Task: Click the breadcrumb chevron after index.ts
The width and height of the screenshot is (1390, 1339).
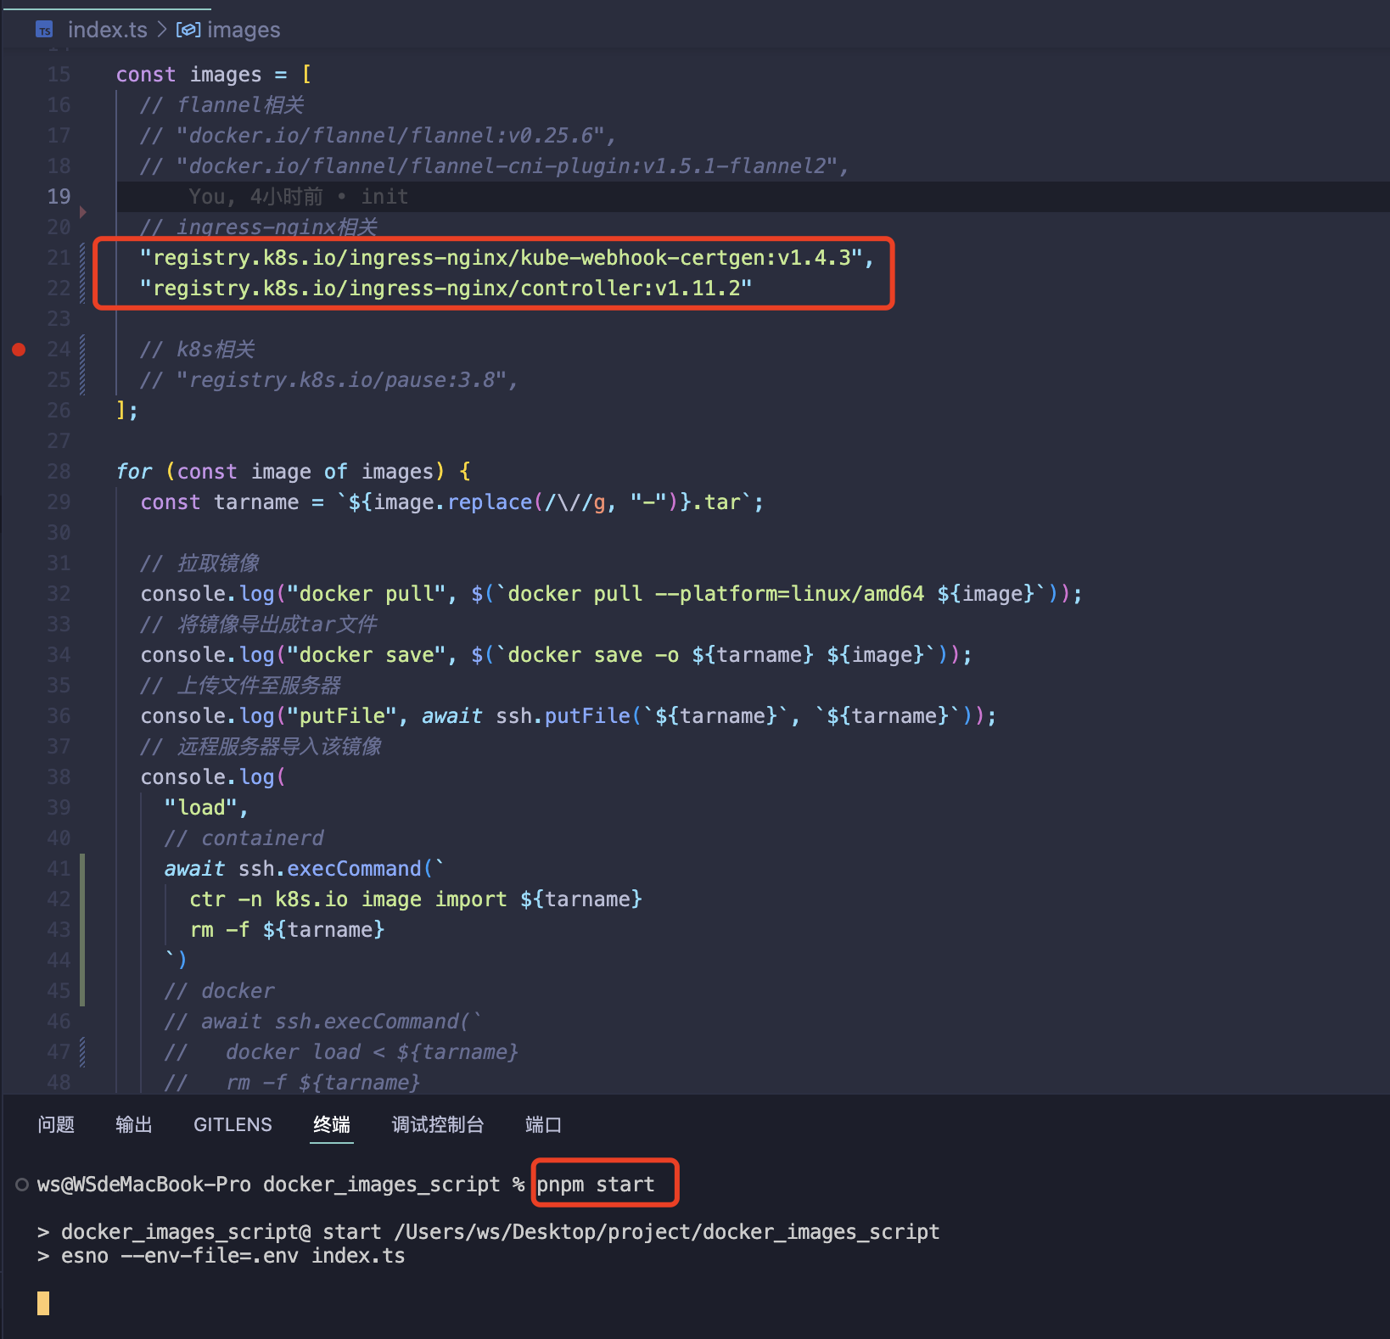Action: point(161,31)
